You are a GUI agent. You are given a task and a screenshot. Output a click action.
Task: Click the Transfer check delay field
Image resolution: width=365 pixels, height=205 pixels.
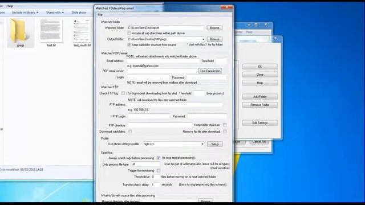156,184
